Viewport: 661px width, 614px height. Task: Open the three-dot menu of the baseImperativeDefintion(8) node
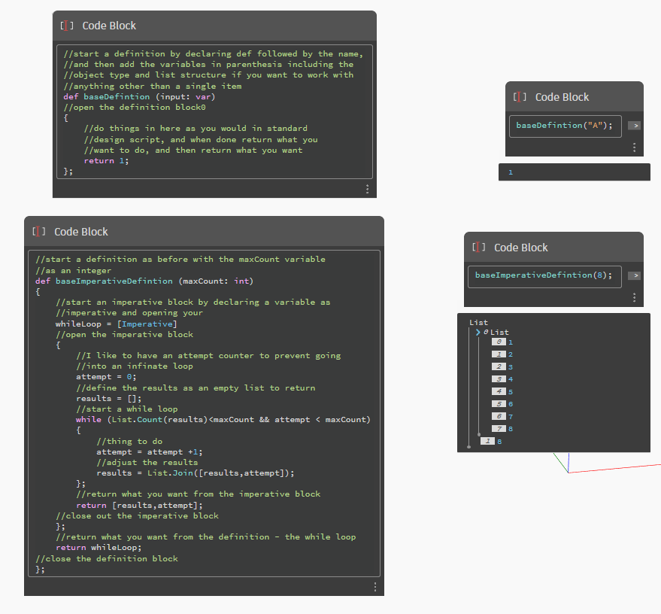tap(635, 297)
